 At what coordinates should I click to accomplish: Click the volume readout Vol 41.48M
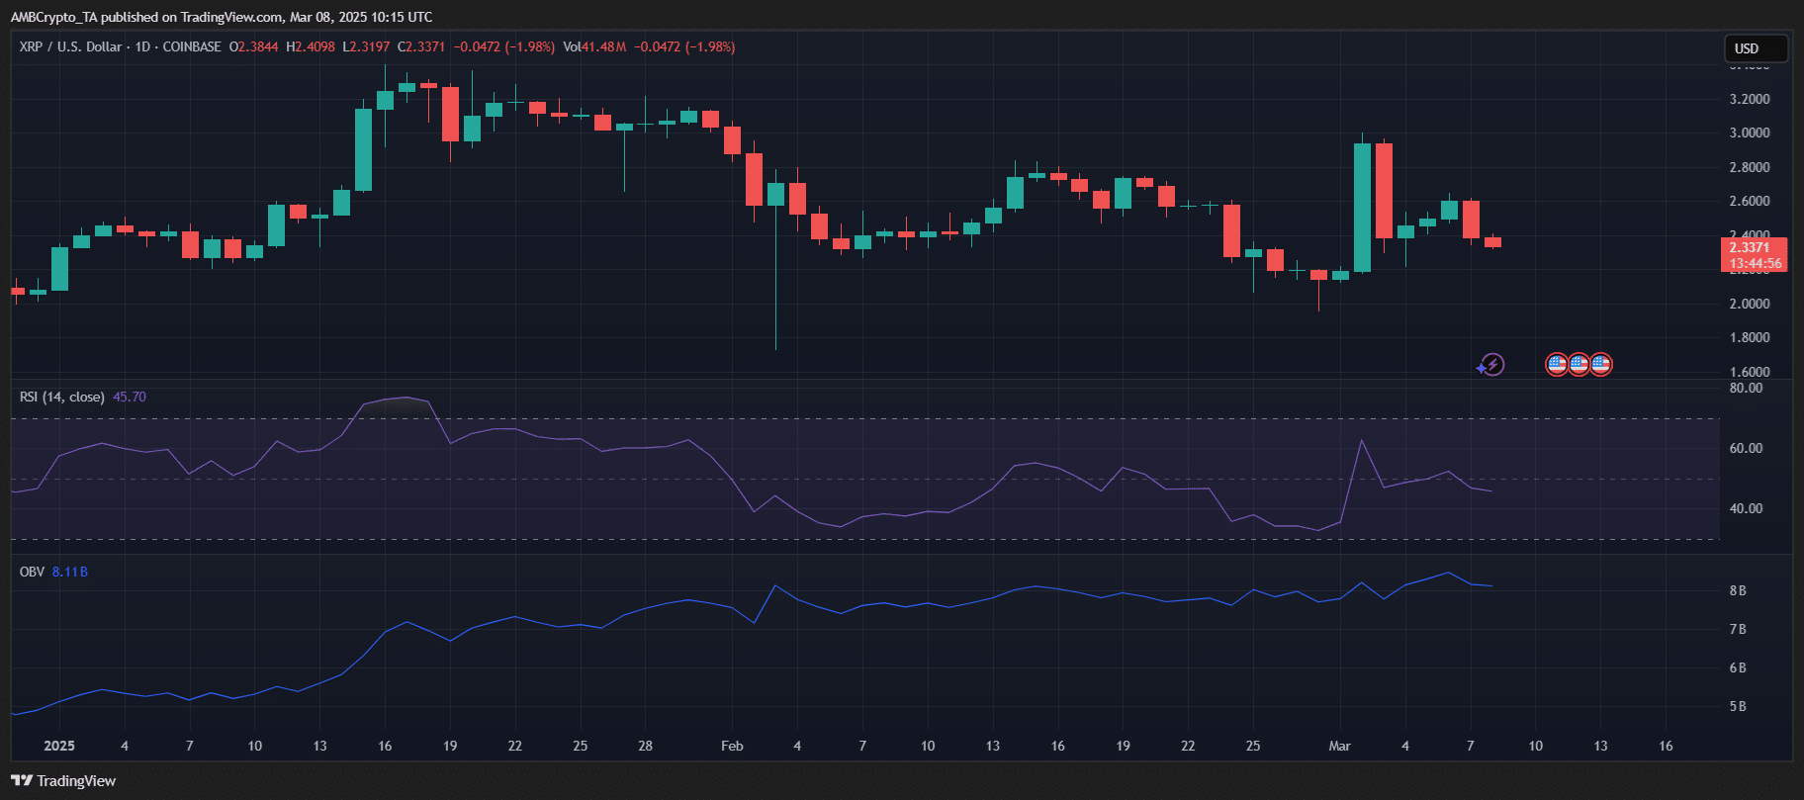click(594, 46)
